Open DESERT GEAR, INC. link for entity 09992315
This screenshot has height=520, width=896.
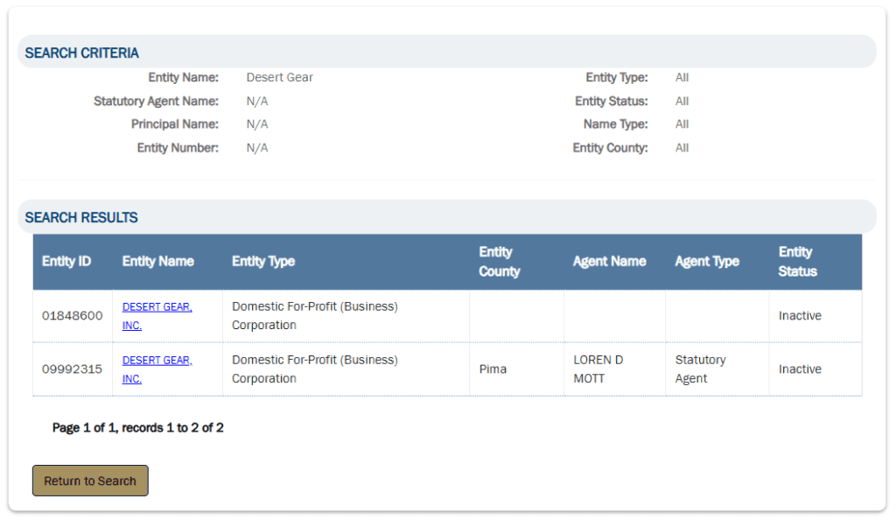(x=157, y=369)
